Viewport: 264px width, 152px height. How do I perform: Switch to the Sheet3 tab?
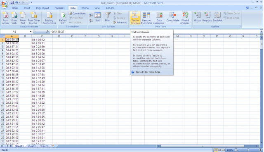(x=44, y=146)
